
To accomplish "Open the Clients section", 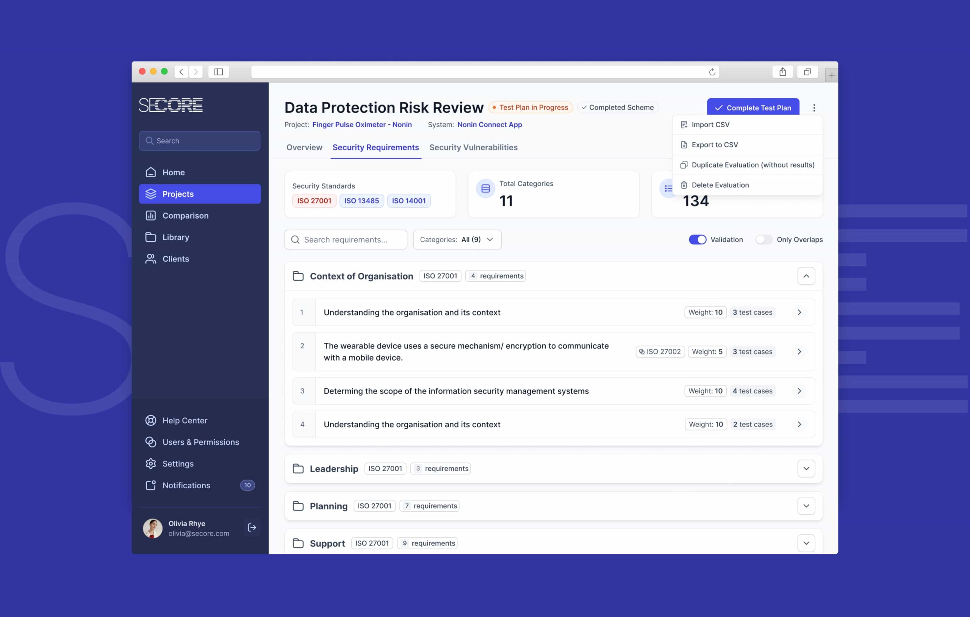I will 200,259.
